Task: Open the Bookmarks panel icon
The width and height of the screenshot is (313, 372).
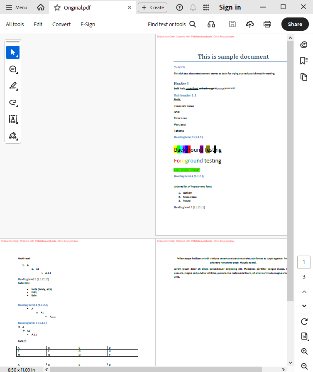Action: point(304,61)
